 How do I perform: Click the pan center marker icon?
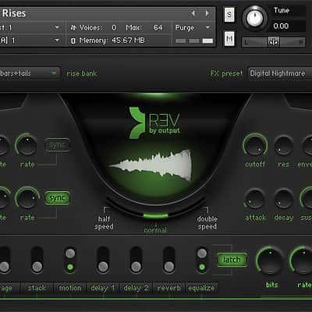click(274, 41)
